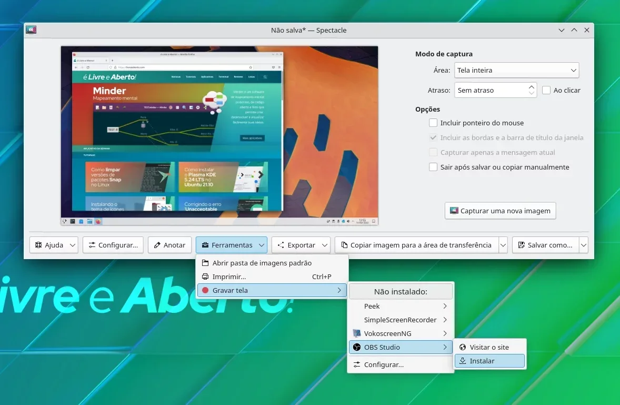
Task: Click the printer icon next to Imprimir
Action: tap(205, 276)
